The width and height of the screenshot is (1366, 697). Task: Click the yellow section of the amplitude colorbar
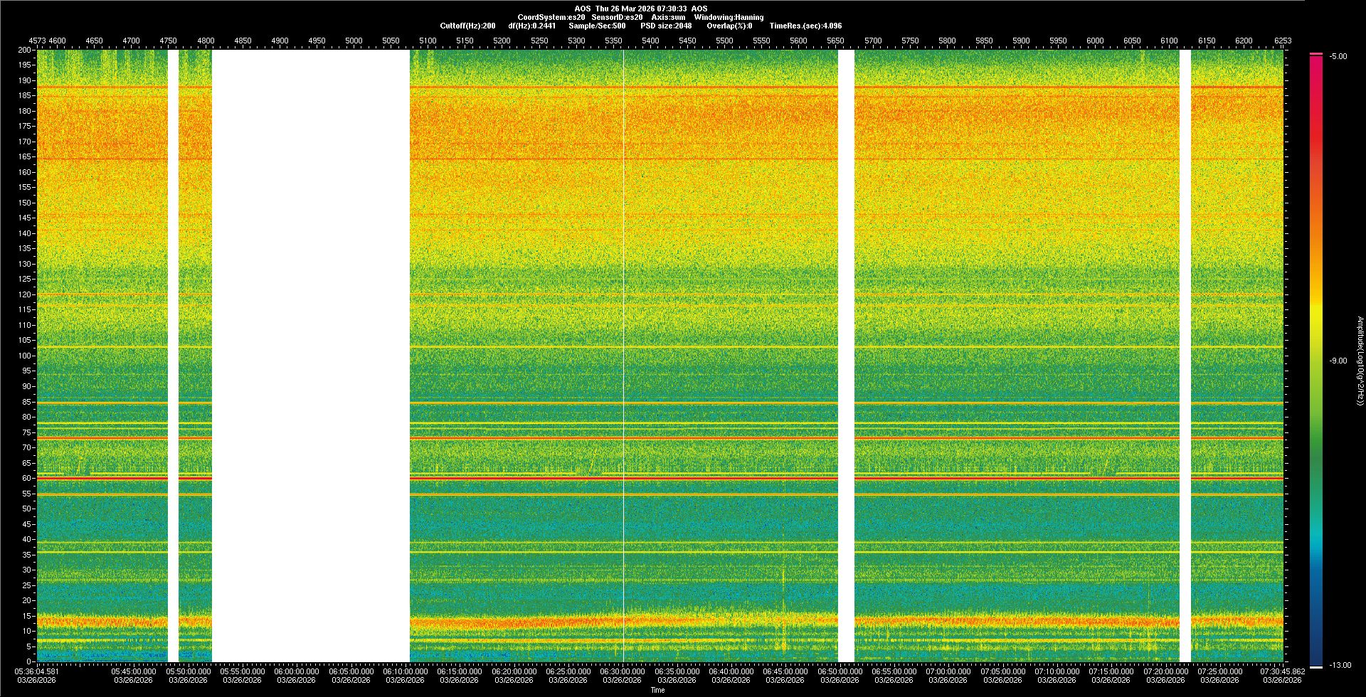tap(1316, 313)
